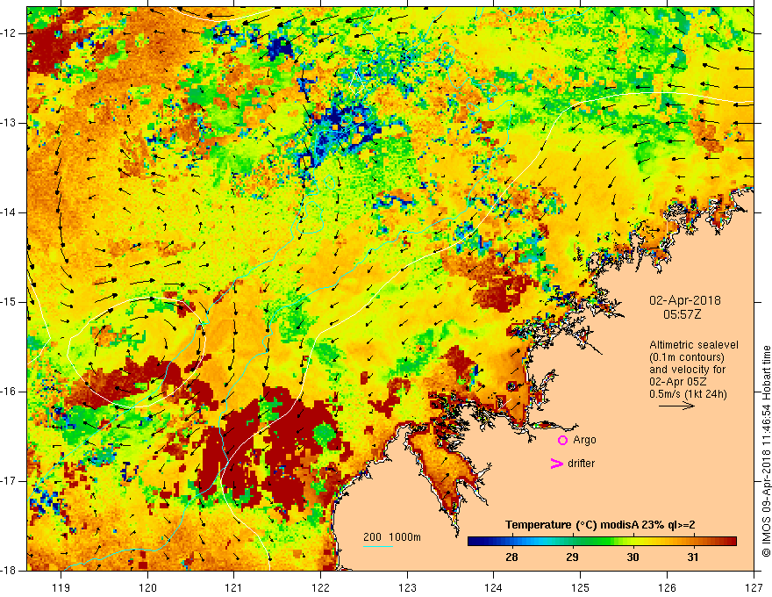The image size is (772, 597).
Task: Click the latitude -18 axis label
Action: point(10,571)
